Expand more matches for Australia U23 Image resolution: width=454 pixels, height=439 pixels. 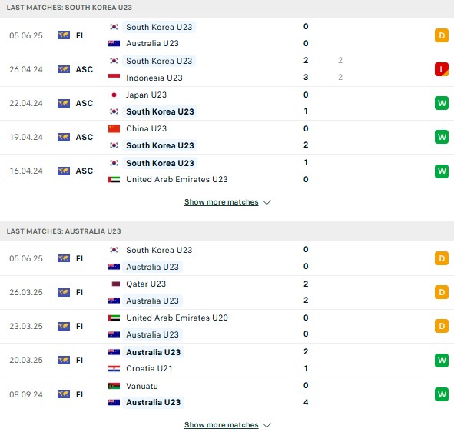point(221,425)
